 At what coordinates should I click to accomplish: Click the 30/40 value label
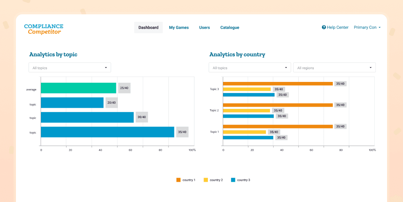point(142,117)
